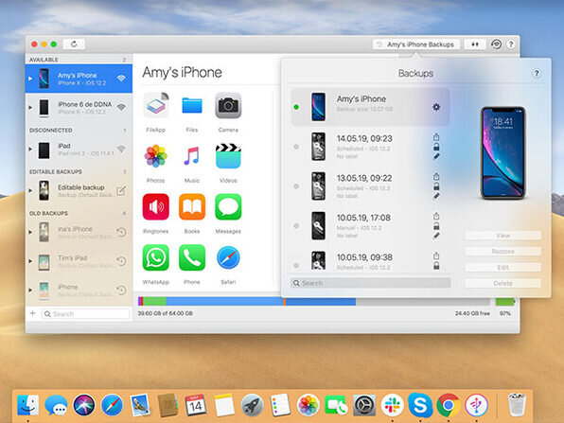Click the Search field in Backups panel

371,283
